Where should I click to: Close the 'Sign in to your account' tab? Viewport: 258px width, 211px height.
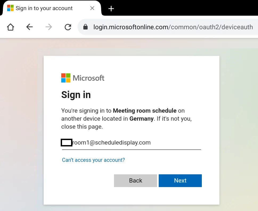point(92,8)
